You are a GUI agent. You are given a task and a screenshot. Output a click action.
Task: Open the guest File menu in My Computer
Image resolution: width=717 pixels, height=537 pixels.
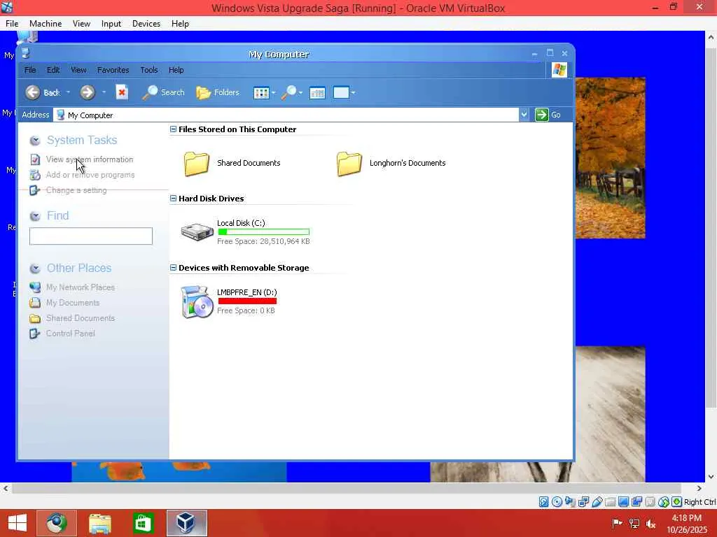coord(30,70)
